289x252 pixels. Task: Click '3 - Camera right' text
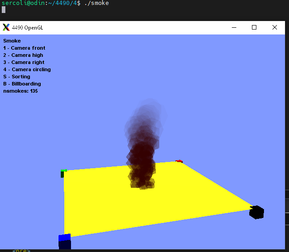pos(24,63)
